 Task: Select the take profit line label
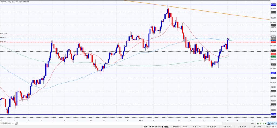[x=4, y=34]
